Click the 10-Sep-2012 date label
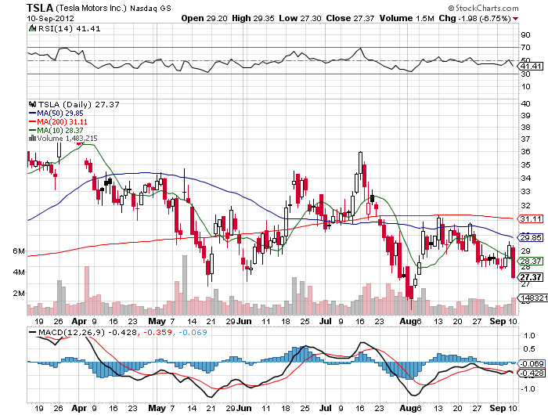 51,19
